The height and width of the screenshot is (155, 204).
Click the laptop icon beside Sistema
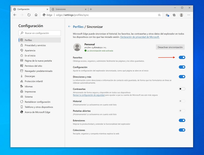click(22, 96)
